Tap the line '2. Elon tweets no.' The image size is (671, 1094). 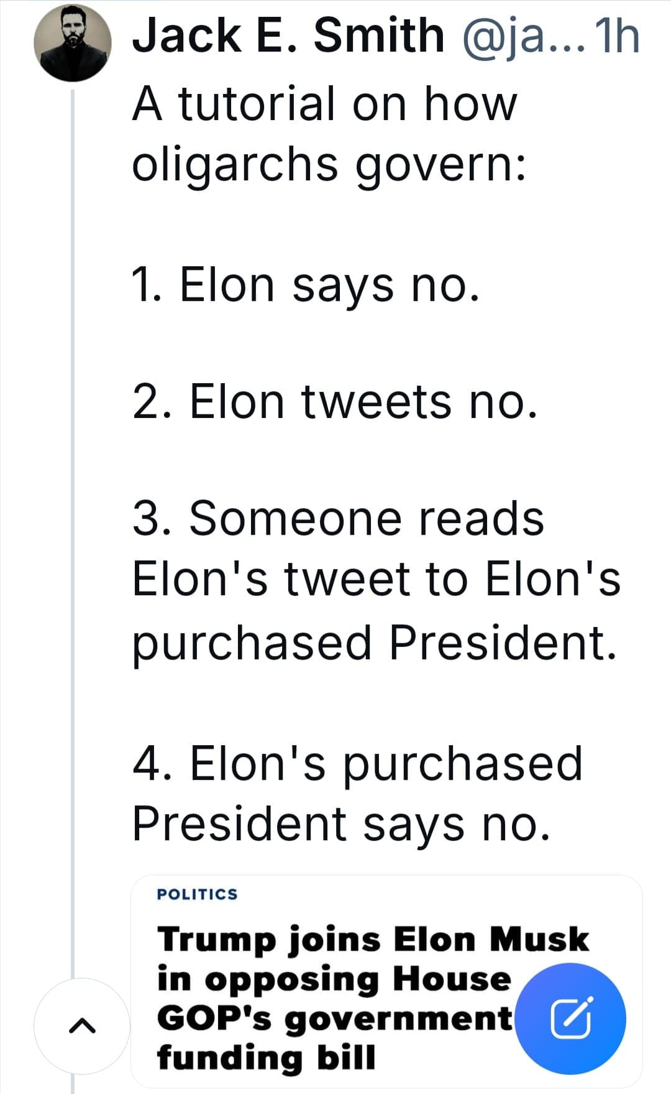(335, 402)
